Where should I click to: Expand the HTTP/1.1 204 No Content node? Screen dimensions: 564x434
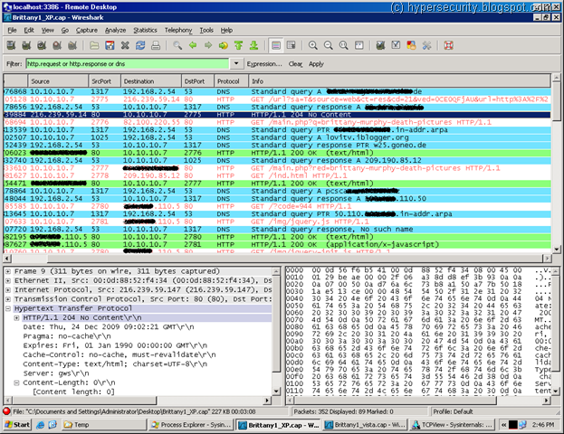(16, 318)
